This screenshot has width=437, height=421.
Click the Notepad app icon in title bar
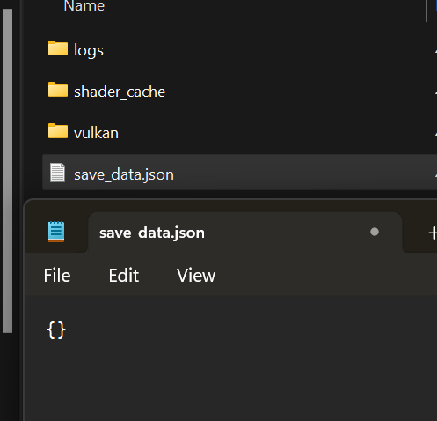click(56, 232)
